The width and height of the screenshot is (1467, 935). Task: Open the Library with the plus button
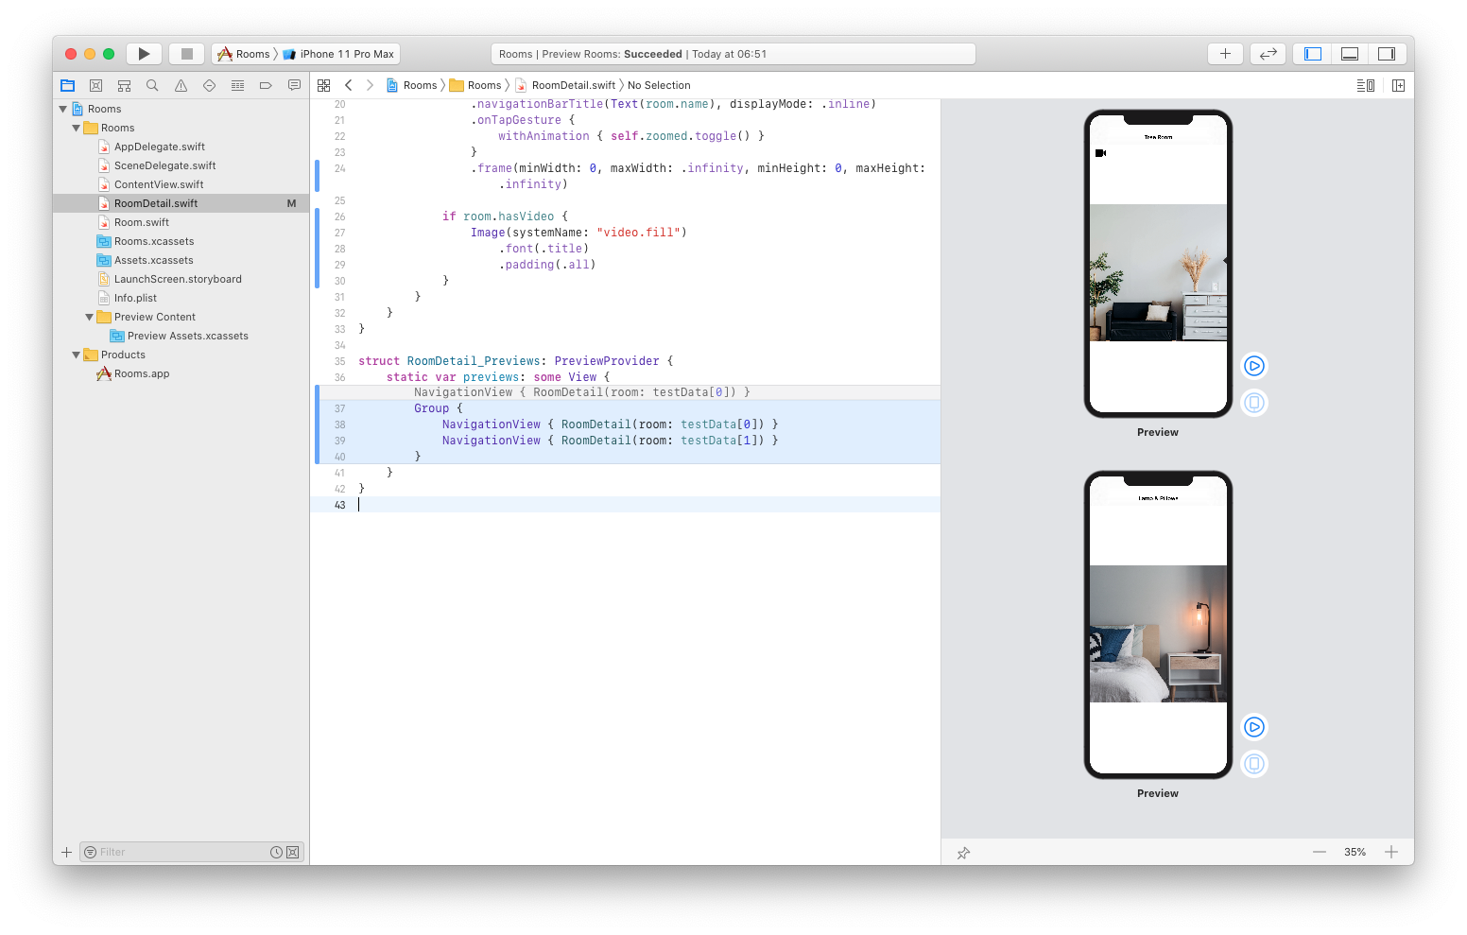1225,53
